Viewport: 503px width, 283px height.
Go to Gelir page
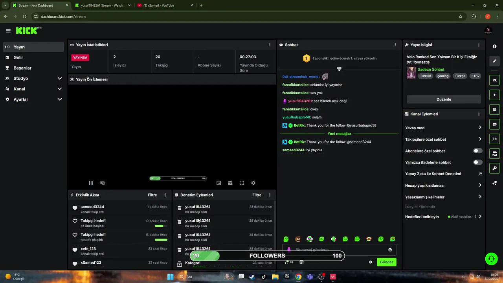coord(33,57)
